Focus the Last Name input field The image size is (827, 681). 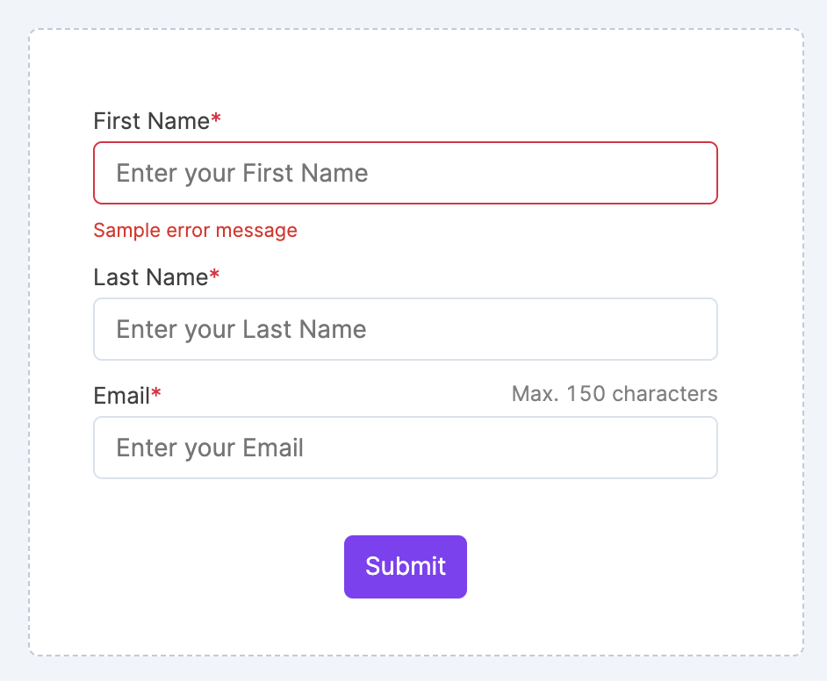(x=405, y=329)
